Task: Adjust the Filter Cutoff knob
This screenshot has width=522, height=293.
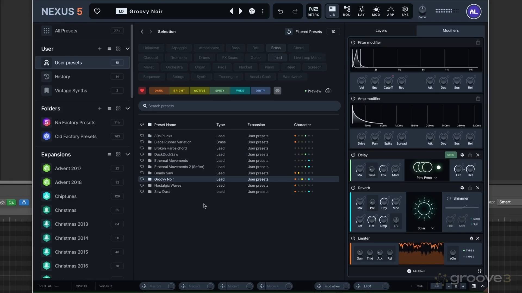Action: point(388,81)
